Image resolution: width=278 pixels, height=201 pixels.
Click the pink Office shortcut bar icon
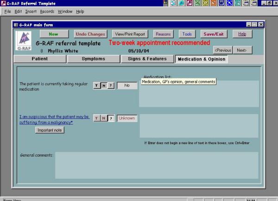click(x=190, y=3)
